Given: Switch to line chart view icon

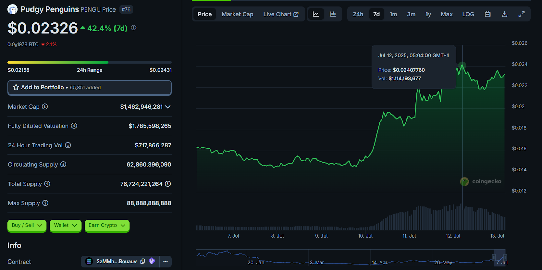Looking at the screenshot, I should [316, 14].
